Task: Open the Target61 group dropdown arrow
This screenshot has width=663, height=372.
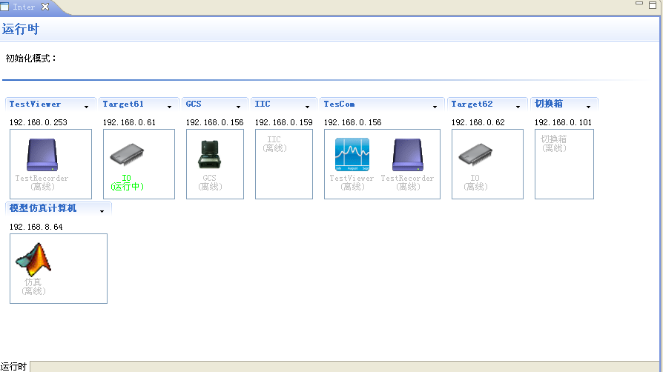Action: pos(170,107)
